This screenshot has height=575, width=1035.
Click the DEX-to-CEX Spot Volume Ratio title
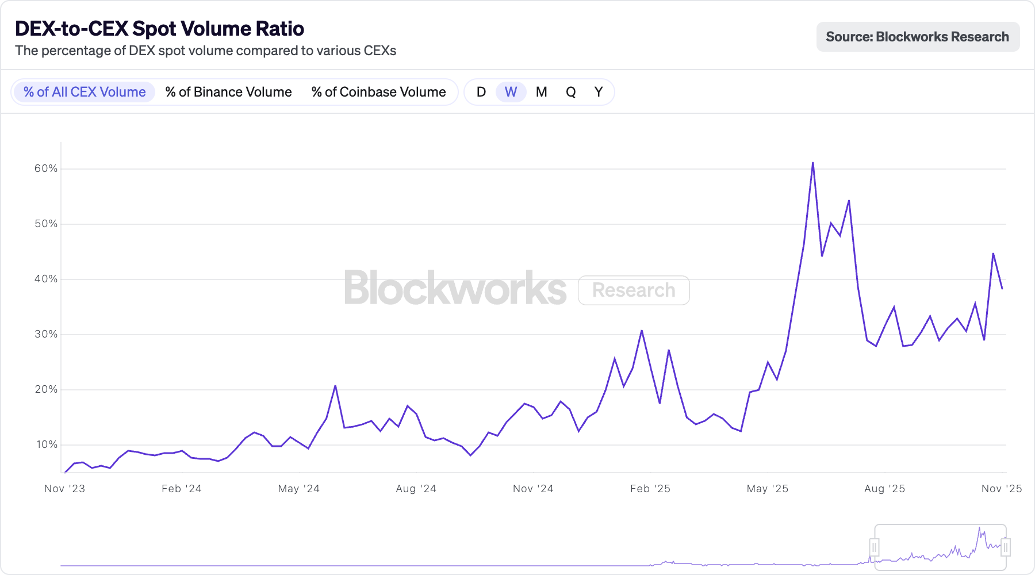pyautogui.click(x=160, y=29)
